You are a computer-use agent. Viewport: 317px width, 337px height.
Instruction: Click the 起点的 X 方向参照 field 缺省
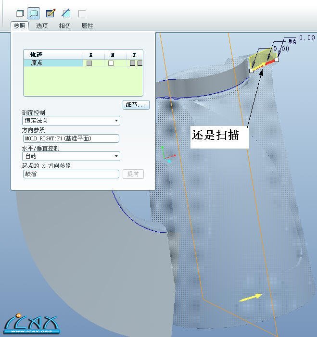[x=71, y=174]
